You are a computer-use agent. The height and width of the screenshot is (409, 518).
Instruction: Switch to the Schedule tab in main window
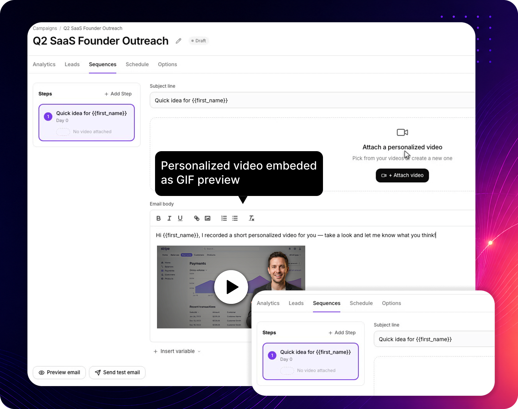[137, 64]
